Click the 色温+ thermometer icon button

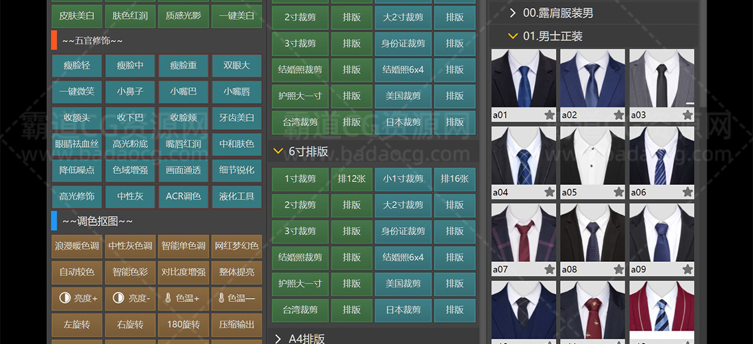click(x=183, y=298)
